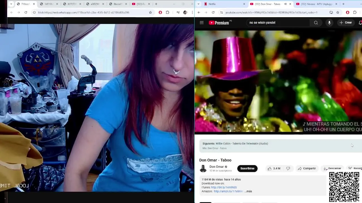The width and height of the screenshot is (362, 203).
Task: Open the YouTube hamburger guide menu
Action: coord(202,23)
